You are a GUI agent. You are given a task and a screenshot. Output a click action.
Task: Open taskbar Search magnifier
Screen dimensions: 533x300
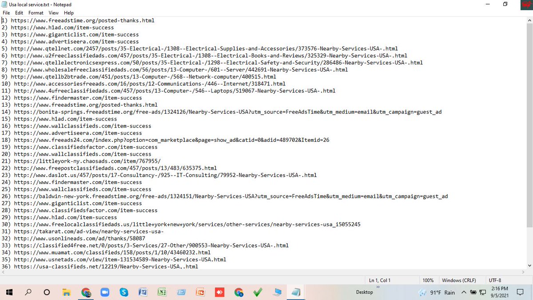(x=28, y=292)
